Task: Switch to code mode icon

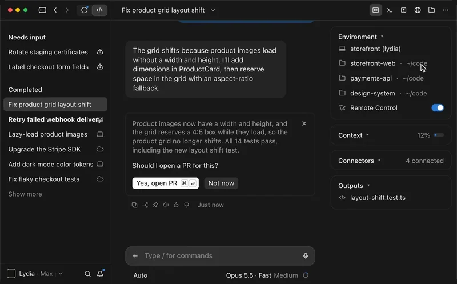Action: point(99,10)
